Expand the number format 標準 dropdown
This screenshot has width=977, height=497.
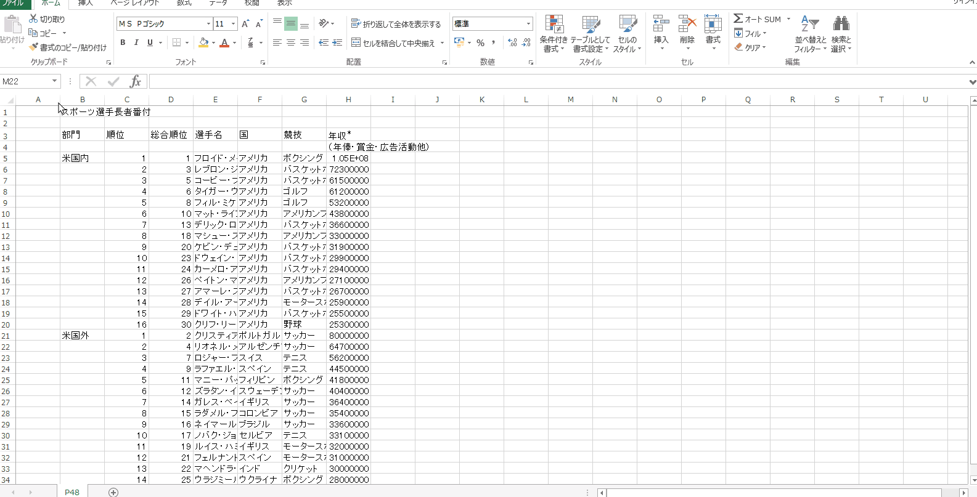[x=528, y=24]
